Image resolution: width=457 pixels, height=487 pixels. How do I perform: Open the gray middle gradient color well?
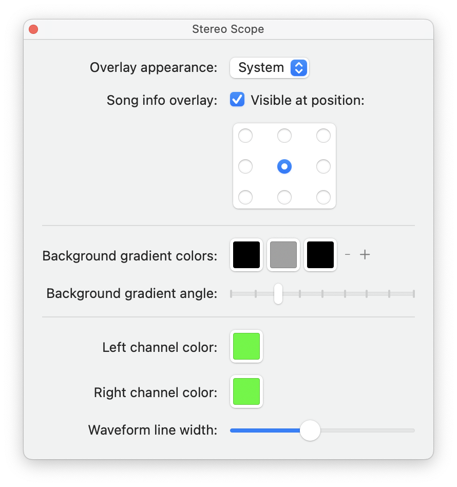[283, 255]
